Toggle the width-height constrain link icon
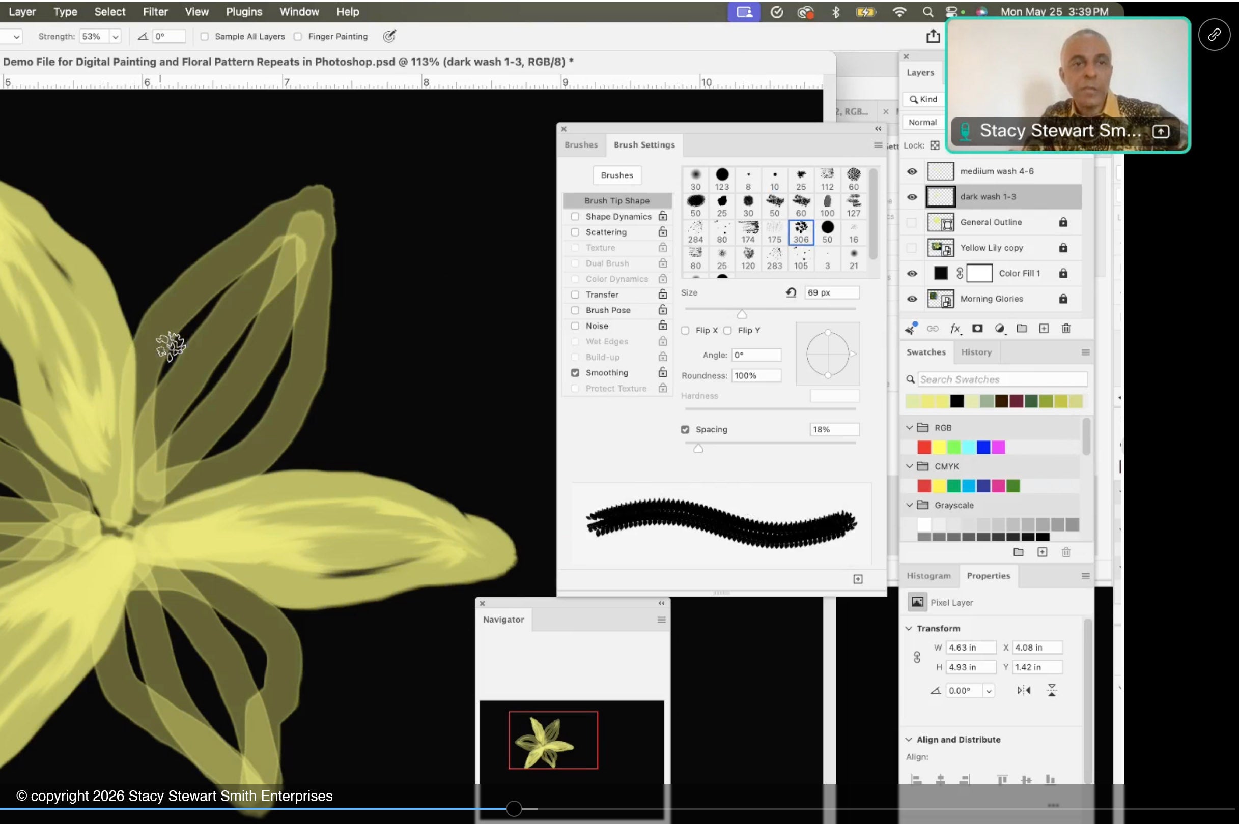Image resolution: width=1239 pixels, height=824 pixels. pyautogui.click(x=917, y=657)
